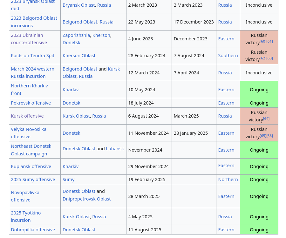This screenshot has width=286, height=238.
Task: Open the Kursk offensive article
Action: click(x=27, y=116)
